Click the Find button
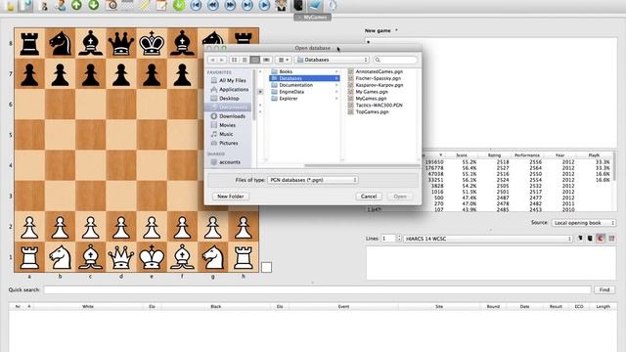 (604, 289)
